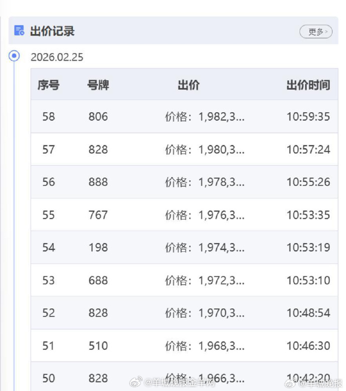Click the 出价记录 document icon

click(x=20, y=31)
